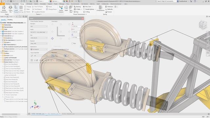Click the ViewCube in the viewport

click(x=203, y=25)
